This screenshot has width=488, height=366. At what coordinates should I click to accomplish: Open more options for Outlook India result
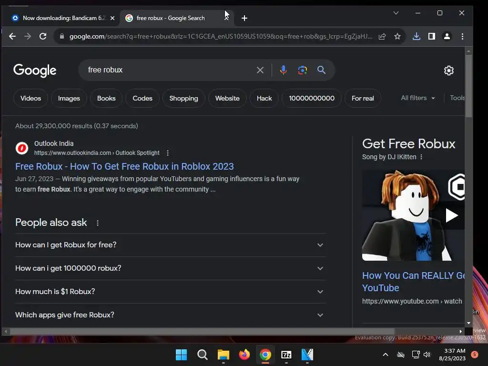coord(168,153)
